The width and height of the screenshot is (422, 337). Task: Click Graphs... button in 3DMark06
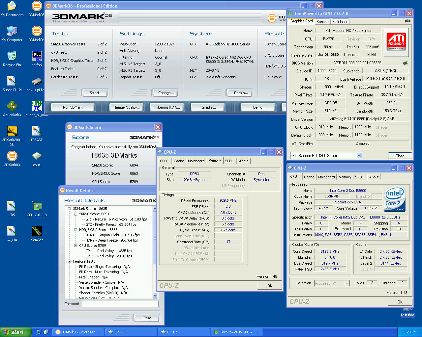(x=209, y=107)
